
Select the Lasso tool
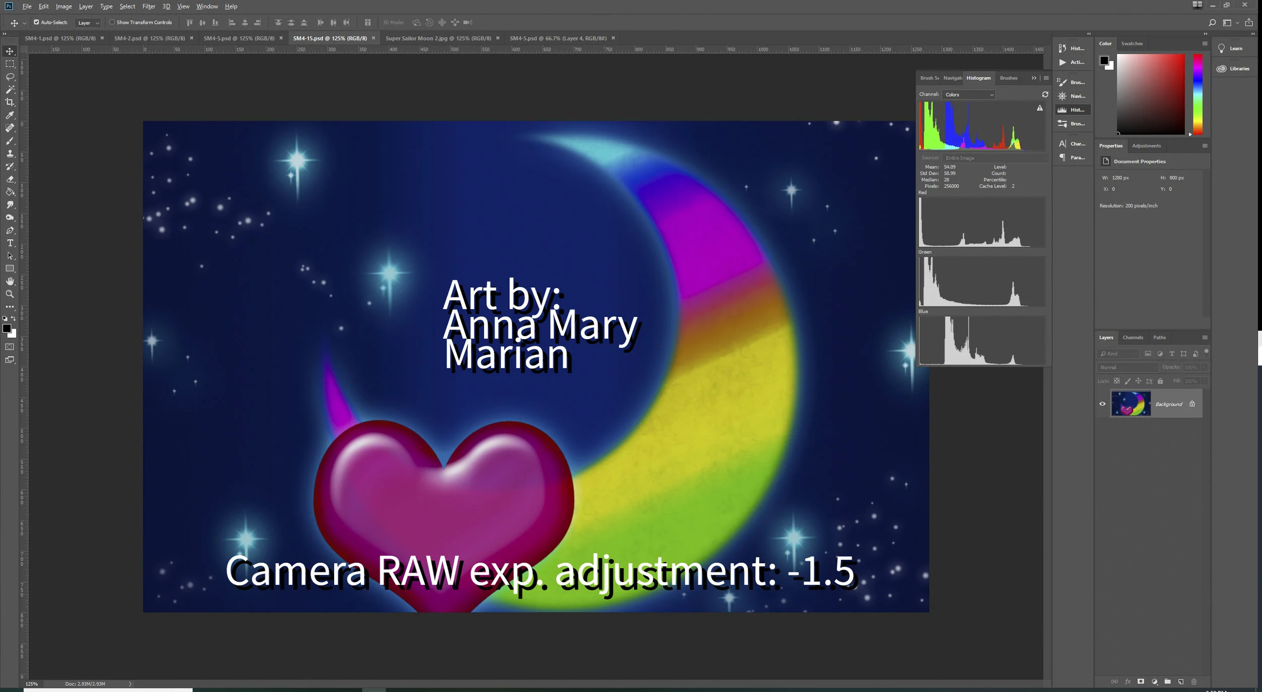[x=10, y=77]
